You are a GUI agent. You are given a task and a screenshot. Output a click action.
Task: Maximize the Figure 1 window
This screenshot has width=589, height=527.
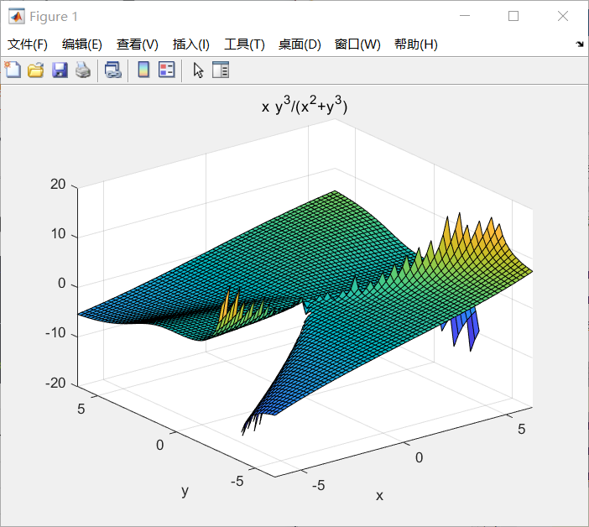pos(513,16)
